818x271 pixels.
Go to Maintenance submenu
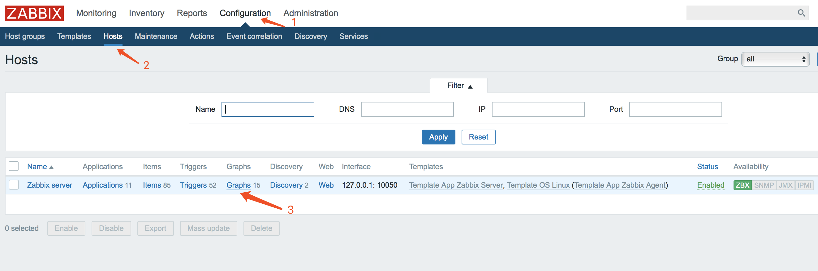pyautogui.click(x=156, y=36)
